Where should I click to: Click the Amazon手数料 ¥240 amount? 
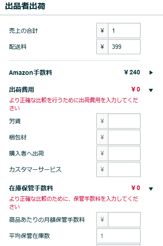click(132, 72)
